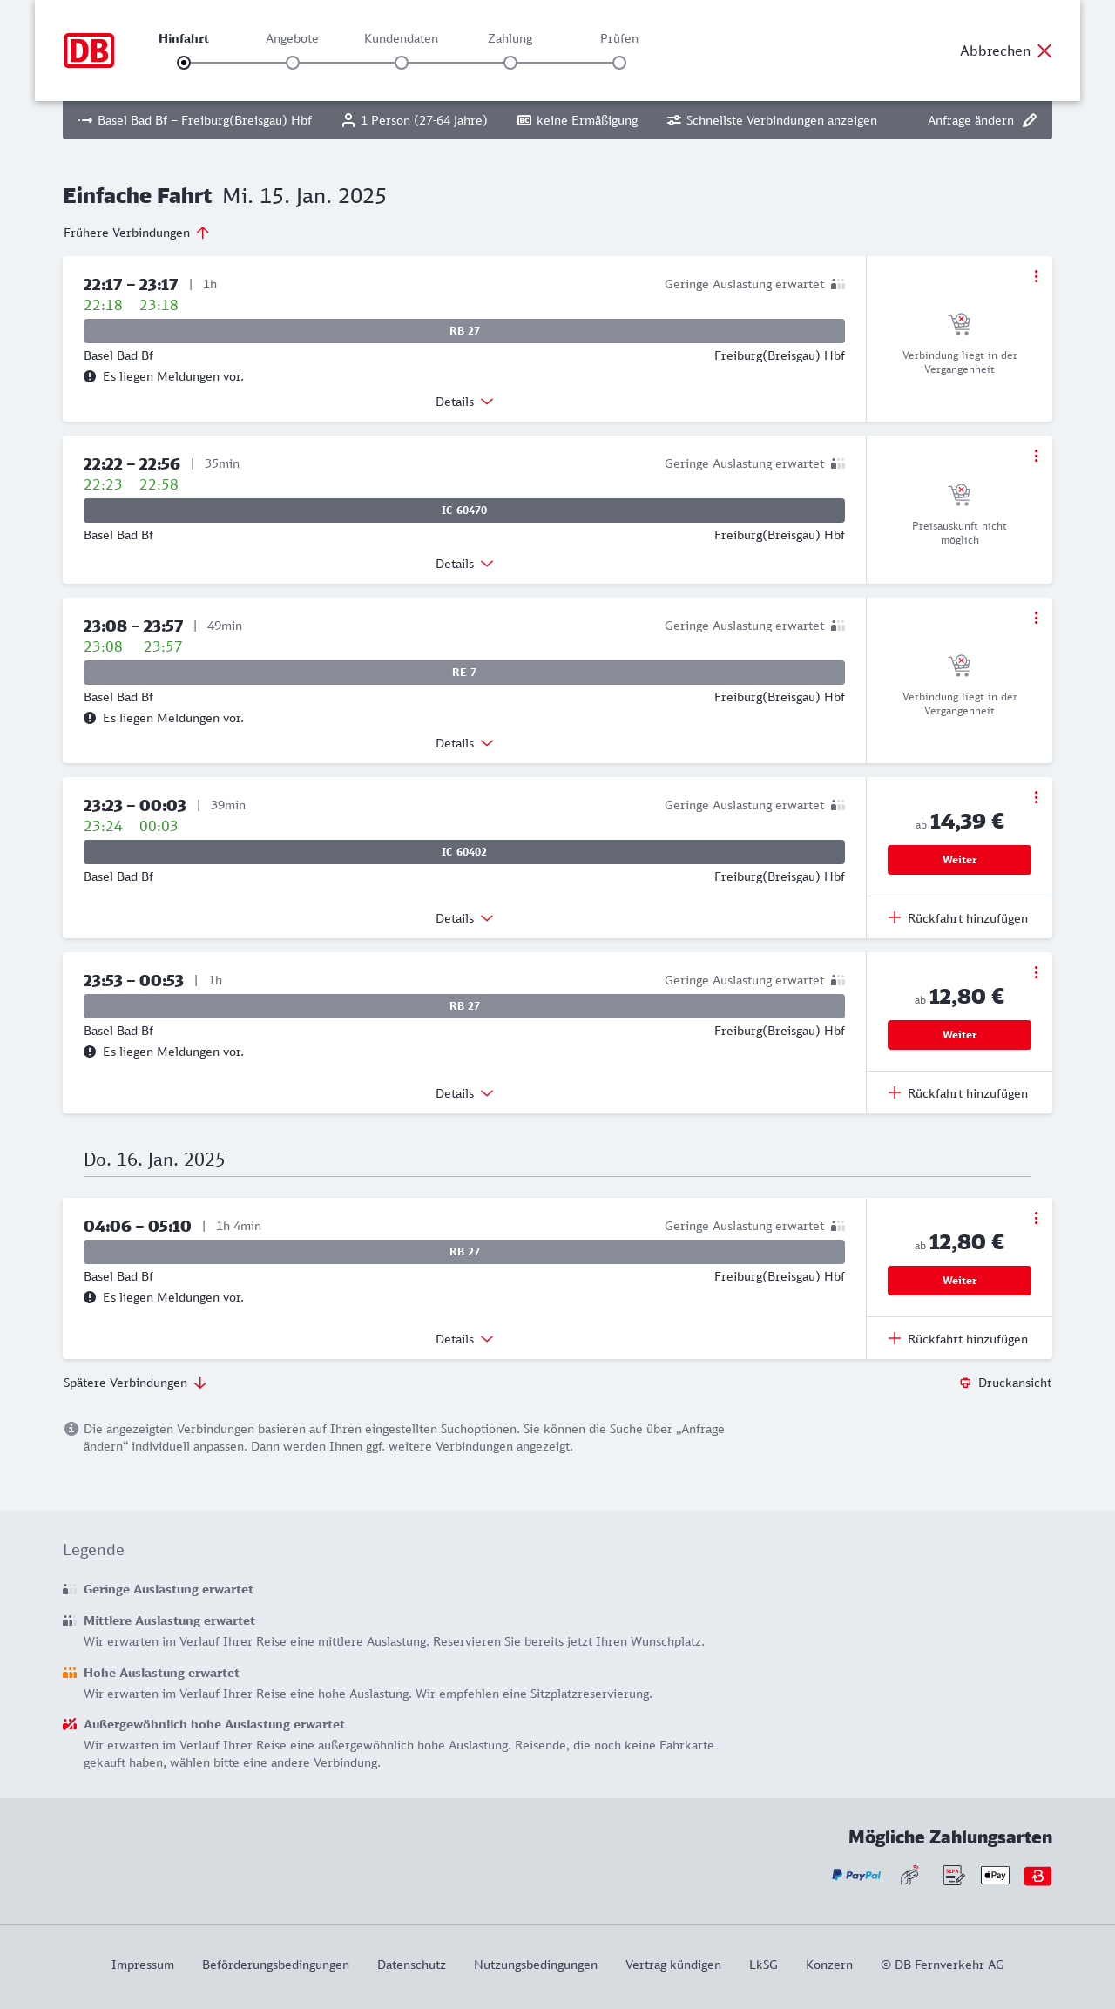Expand Details for the 04:06 RB 27 connection

tap(464, 1339)
